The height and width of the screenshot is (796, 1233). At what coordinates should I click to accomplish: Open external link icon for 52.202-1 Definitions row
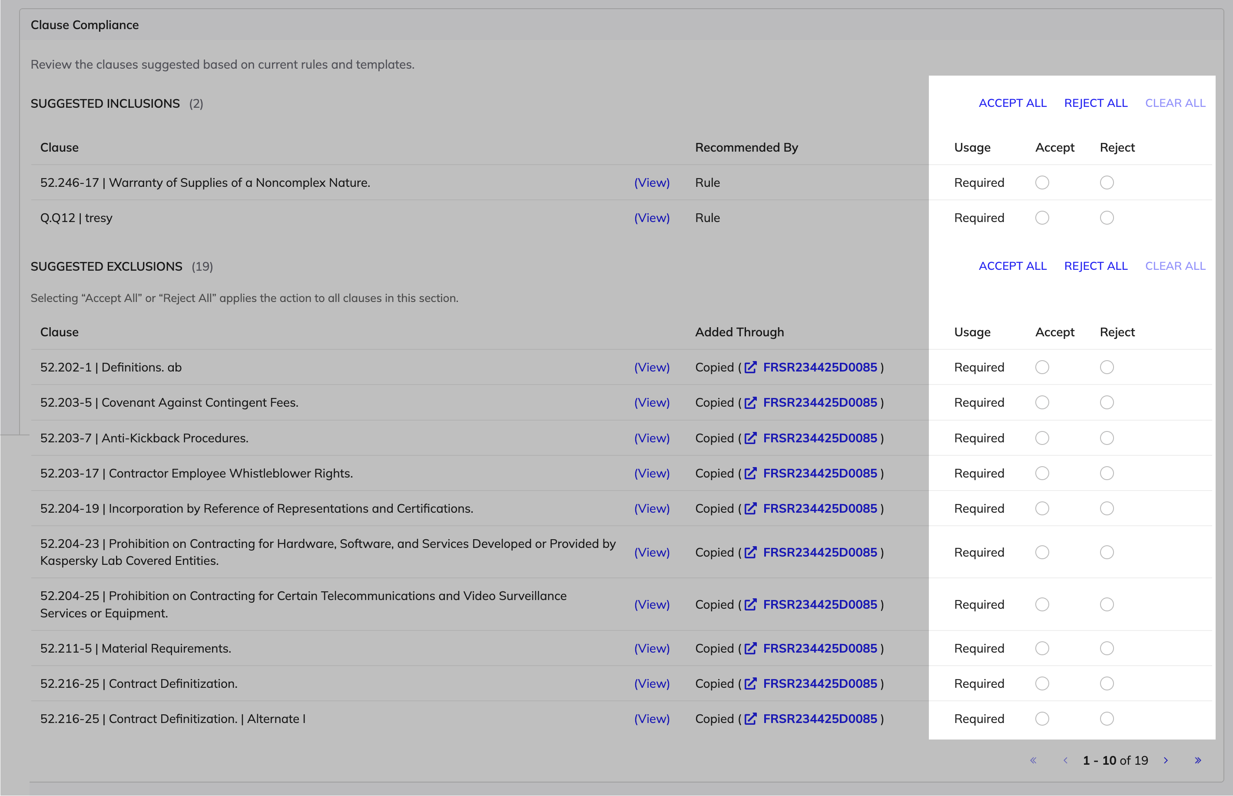tap(750, 368)
